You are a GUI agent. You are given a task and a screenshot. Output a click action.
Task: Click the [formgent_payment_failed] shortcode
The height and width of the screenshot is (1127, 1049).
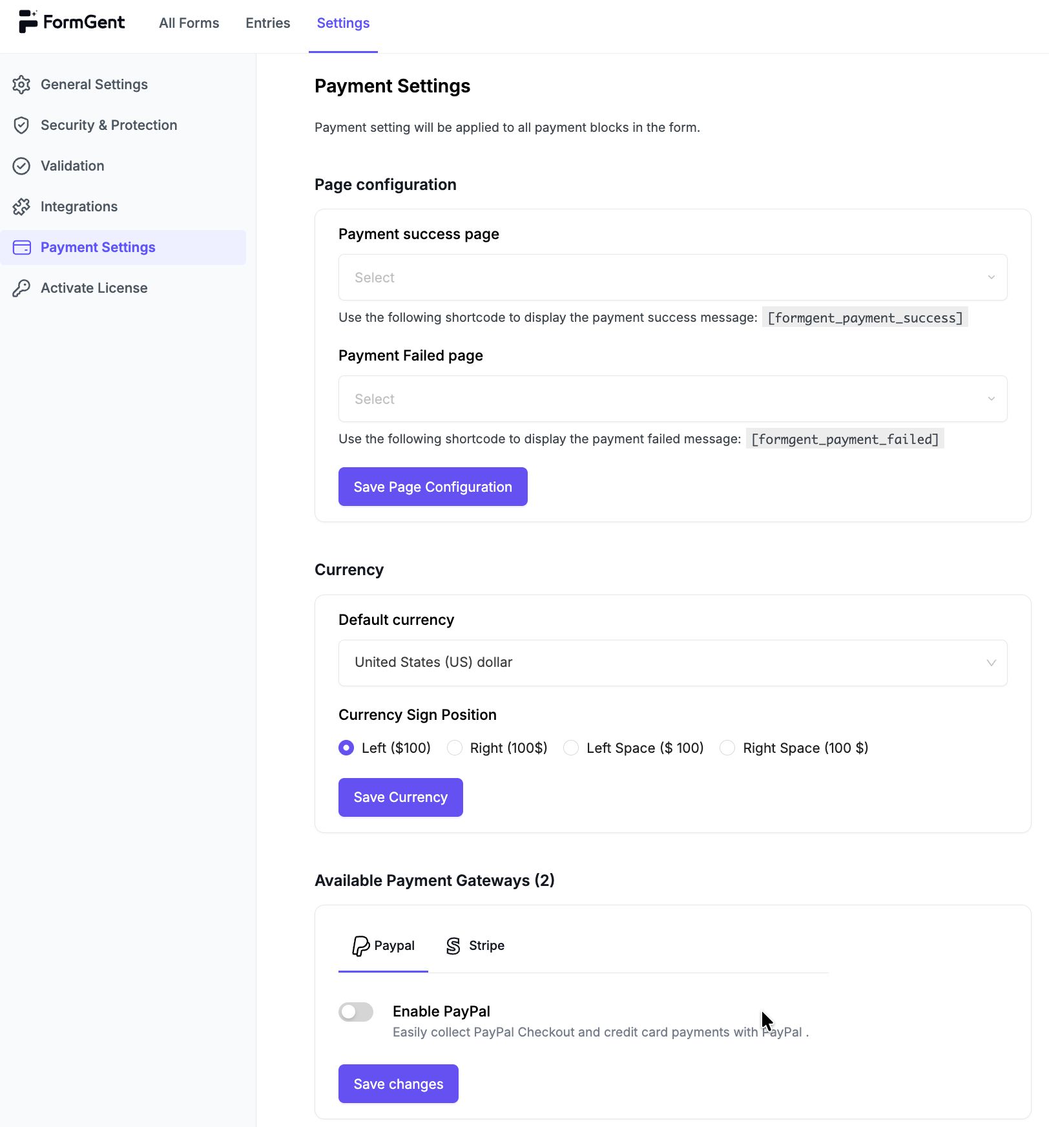point(845,439)
